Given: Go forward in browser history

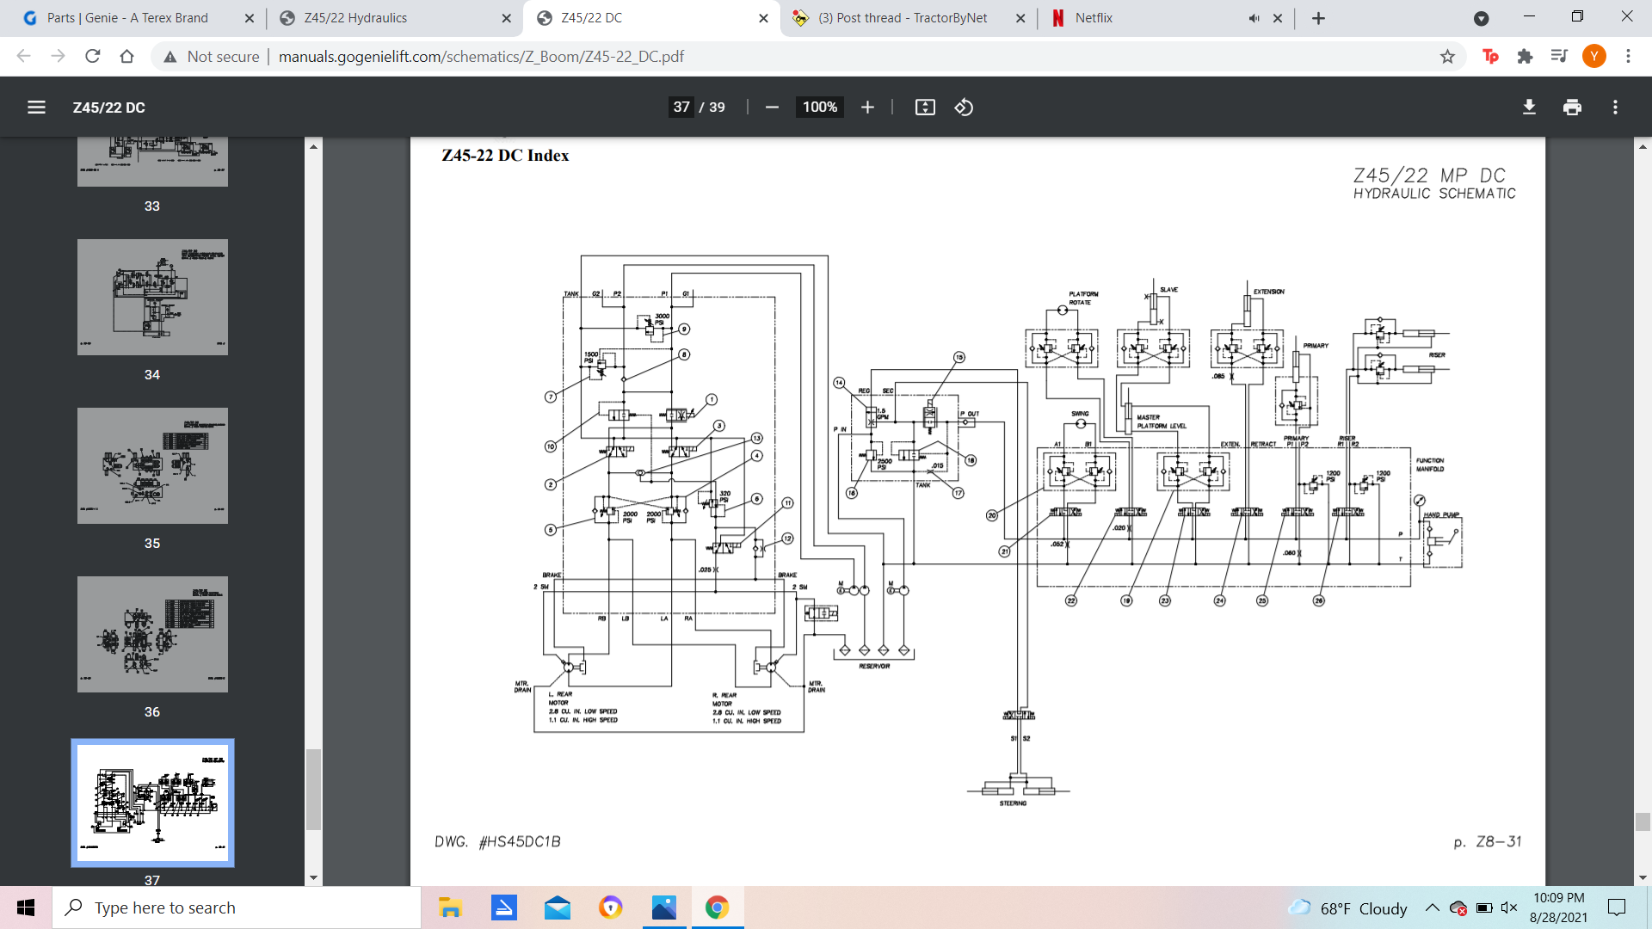Looking at the screenshot, I should 59,56.
